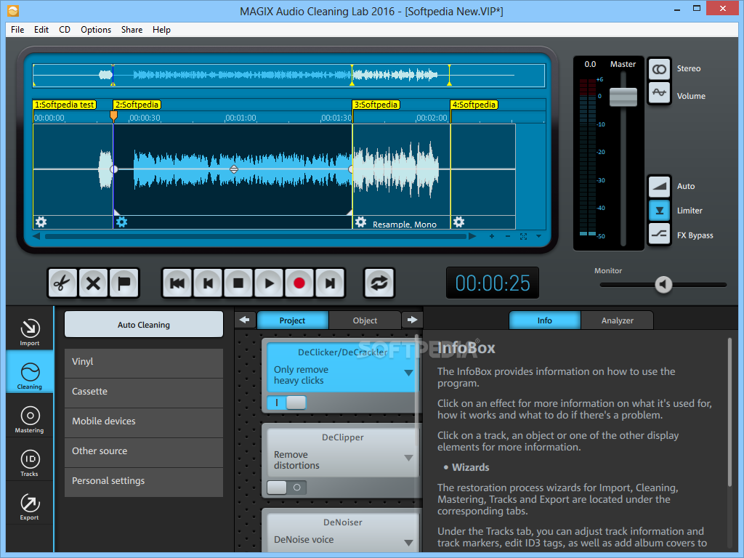Screen dimensions: 744x558
Task: Open gear next to Resample, Mono
Action: [361, 222]
